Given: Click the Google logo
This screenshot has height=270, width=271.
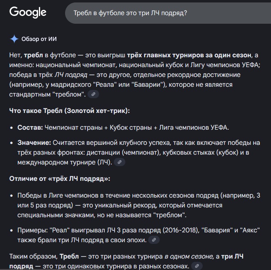Looking at the screenshot, I should click(28, 12).
